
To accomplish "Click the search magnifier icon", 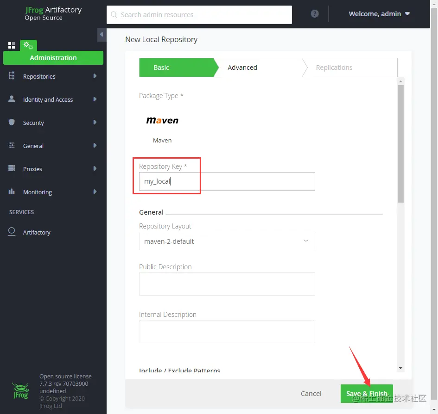I will click(114, 14).
